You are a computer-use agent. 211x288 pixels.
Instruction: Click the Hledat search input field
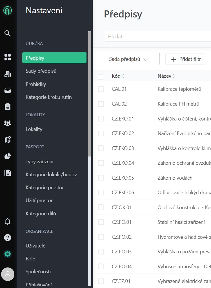(x=158, y=37)
